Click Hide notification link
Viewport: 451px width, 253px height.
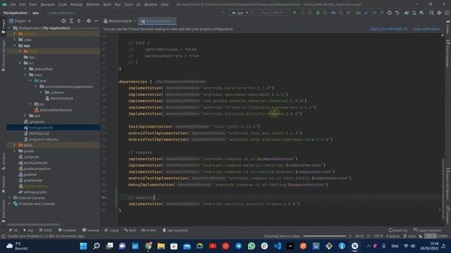426,29
